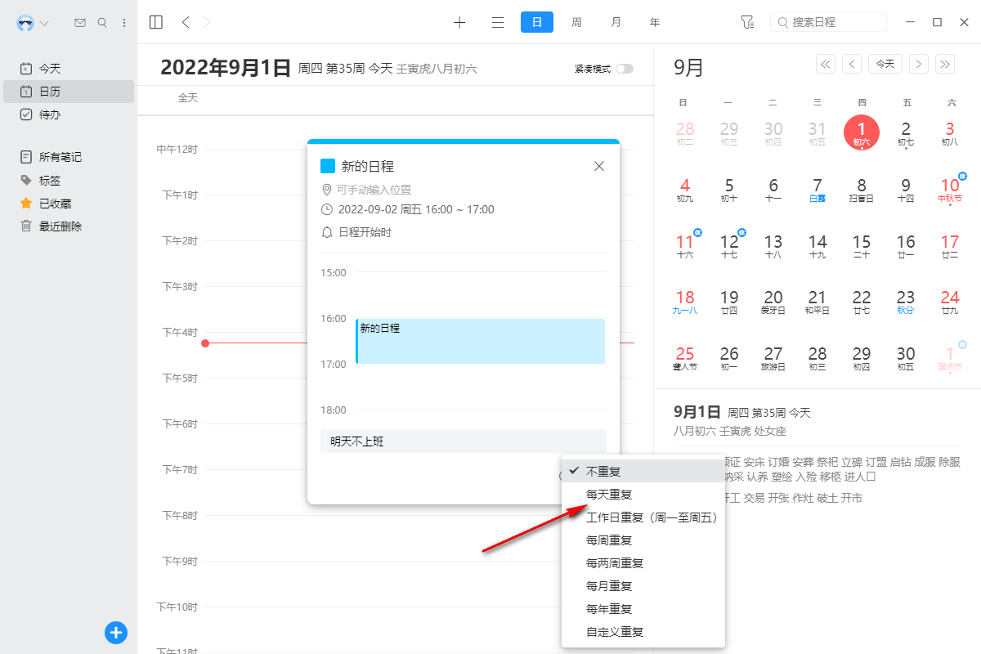Select 工作日重复 (周一至周五) option
This screenshot has width=981, height=654.
(x=643, y=517)
